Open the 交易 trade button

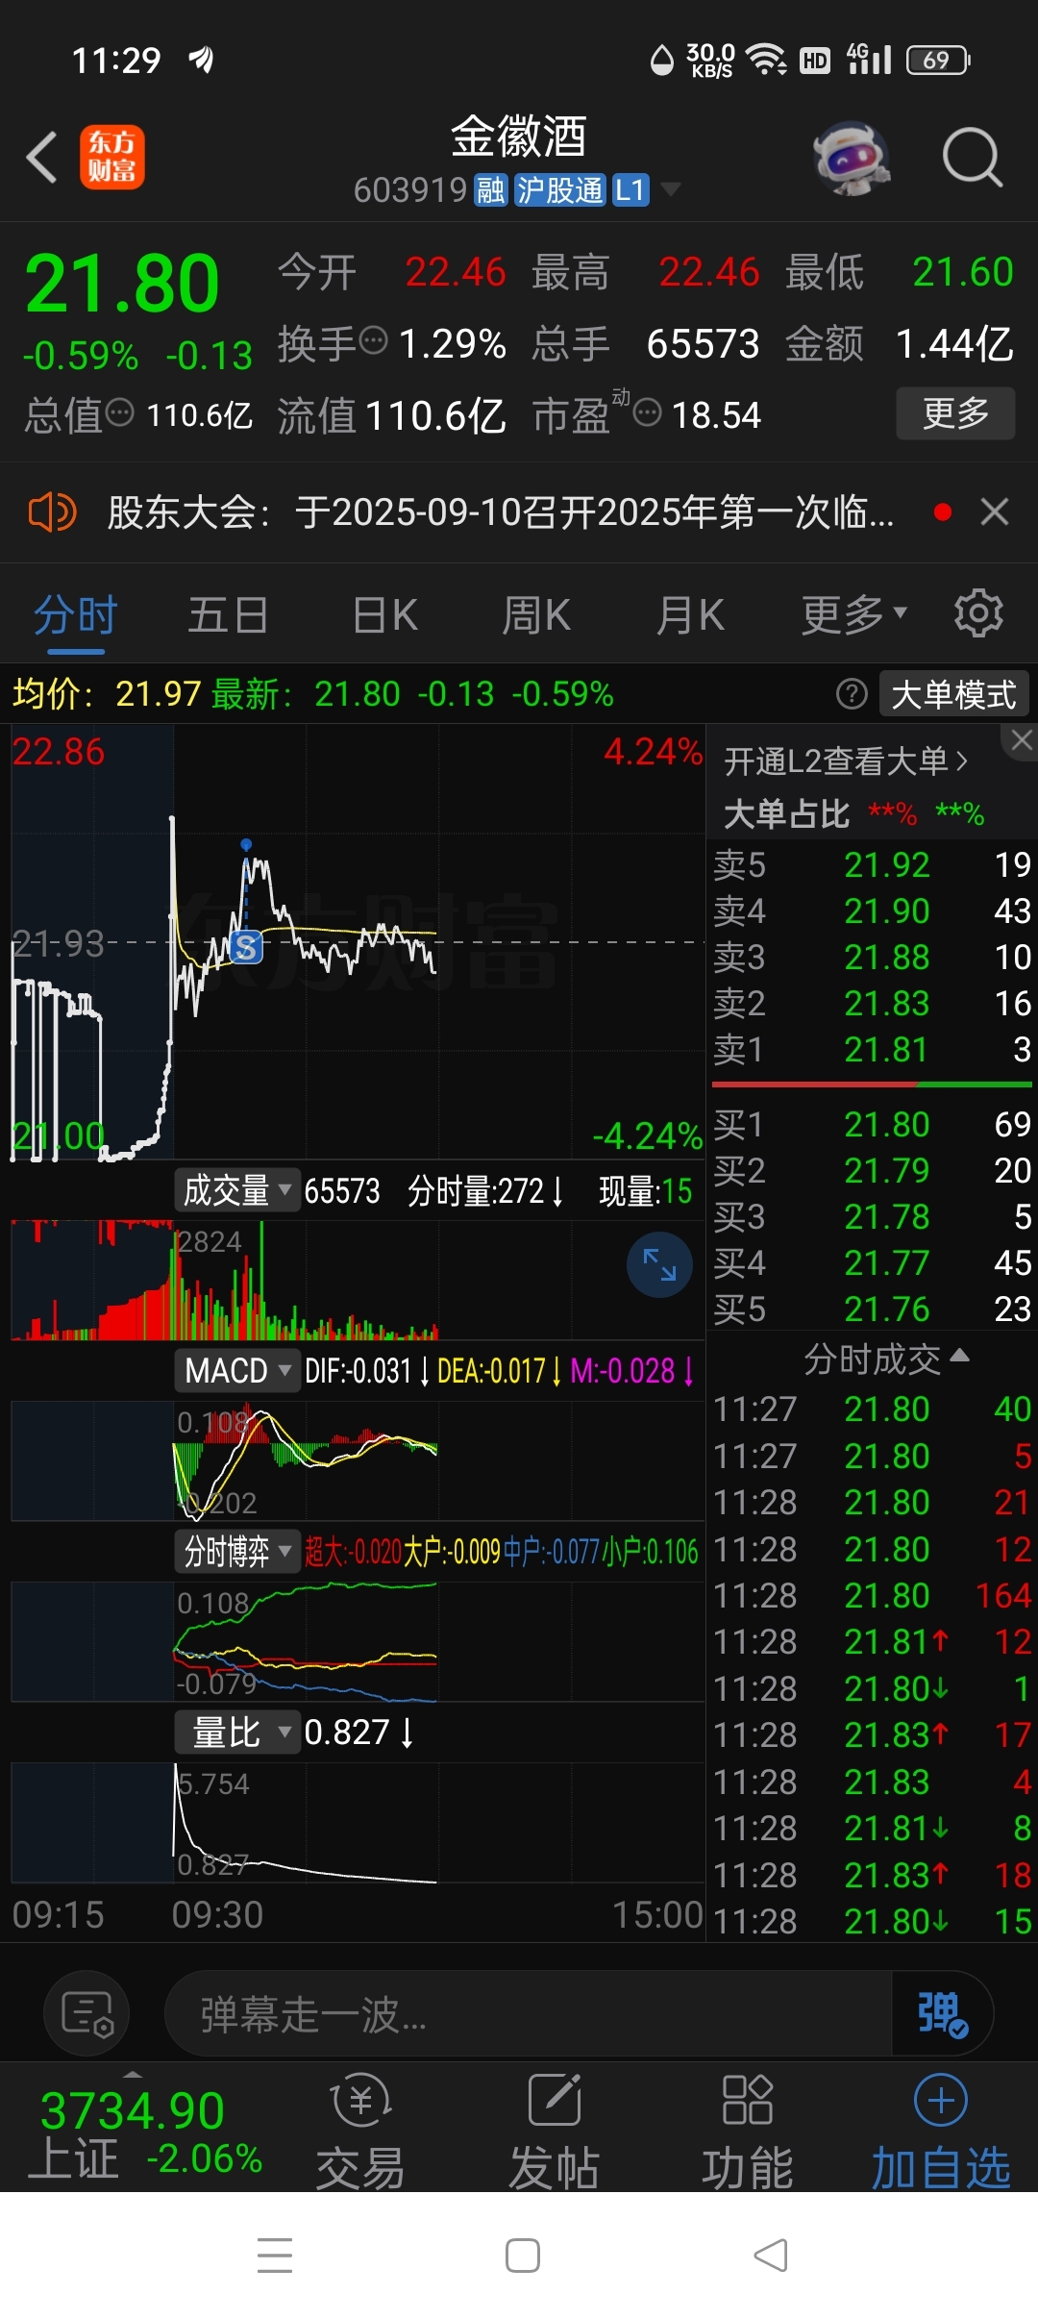point(361,2132)
